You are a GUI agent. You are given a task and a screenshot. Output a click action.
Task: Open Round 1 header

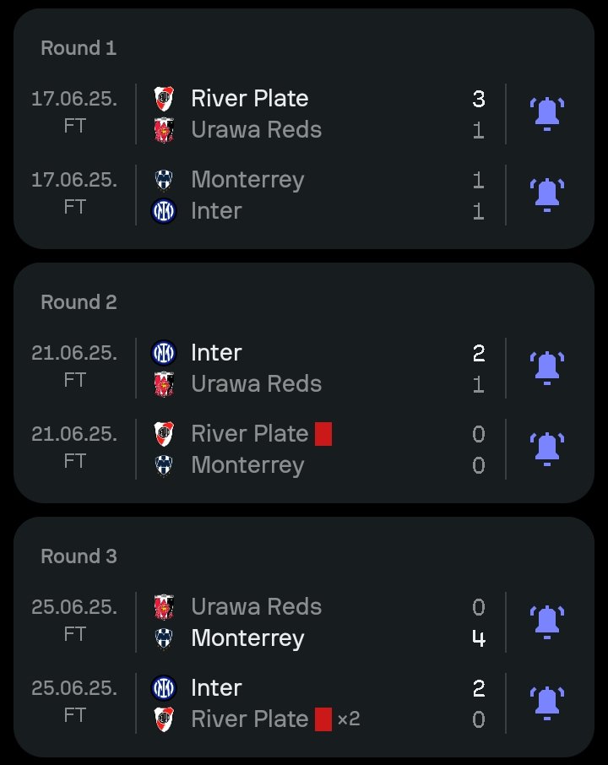coord(79,48)
